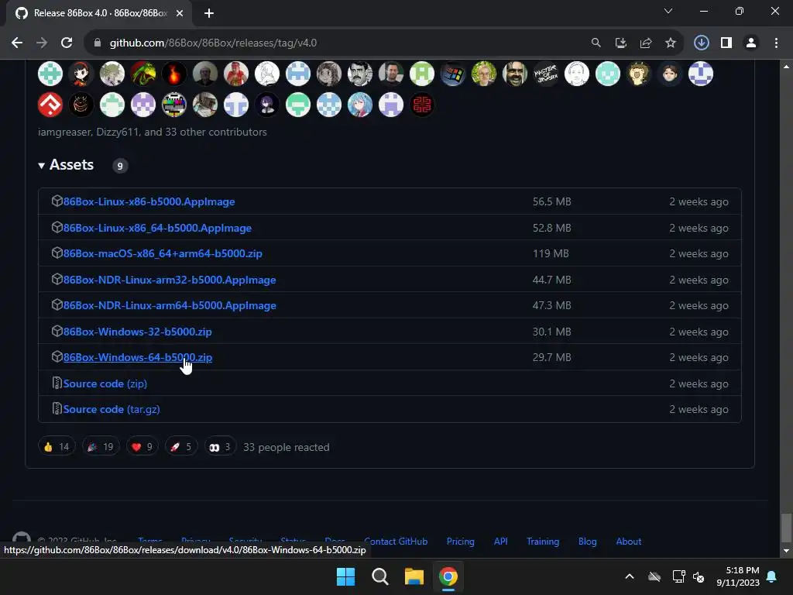Collapse the Assets section

click(67, 165)
